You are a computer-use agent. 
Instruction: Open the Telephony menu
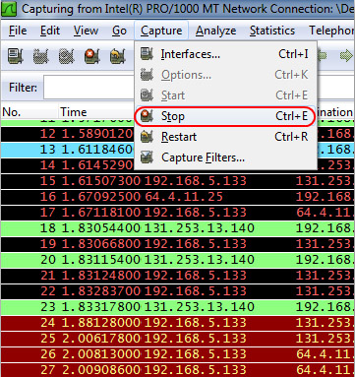[330, 31]
